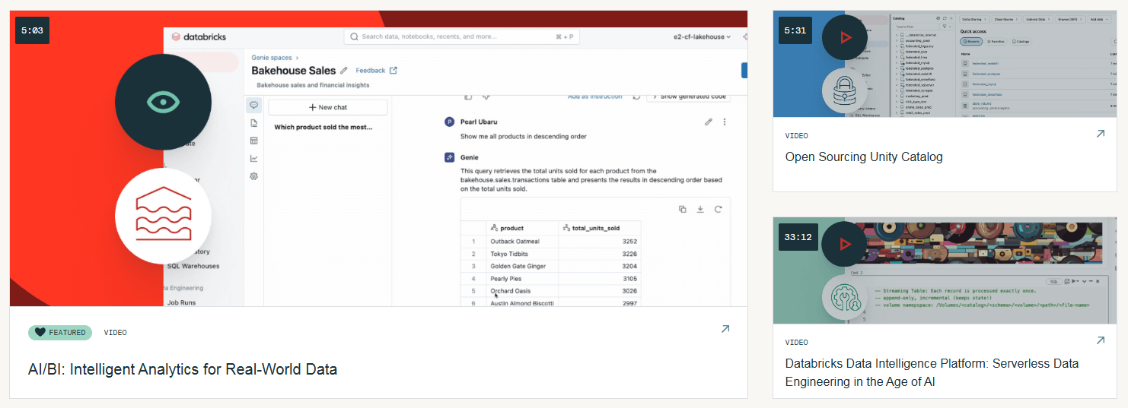
Task: Click the lakehouse waves icon circle
Action: (163, 216)
